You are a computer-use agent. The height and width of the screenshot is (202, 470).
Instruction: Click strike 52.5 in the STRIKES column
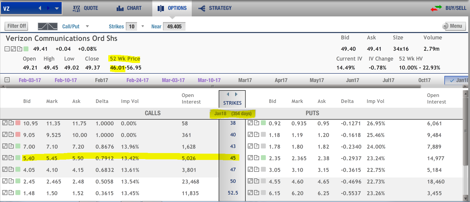point(233,193)
